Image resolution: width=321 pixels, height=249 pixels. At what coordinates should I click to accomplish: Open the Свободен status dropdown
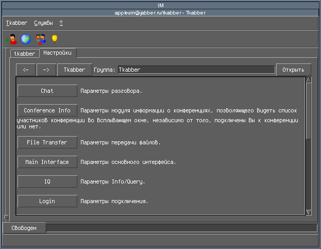point(24,228)
